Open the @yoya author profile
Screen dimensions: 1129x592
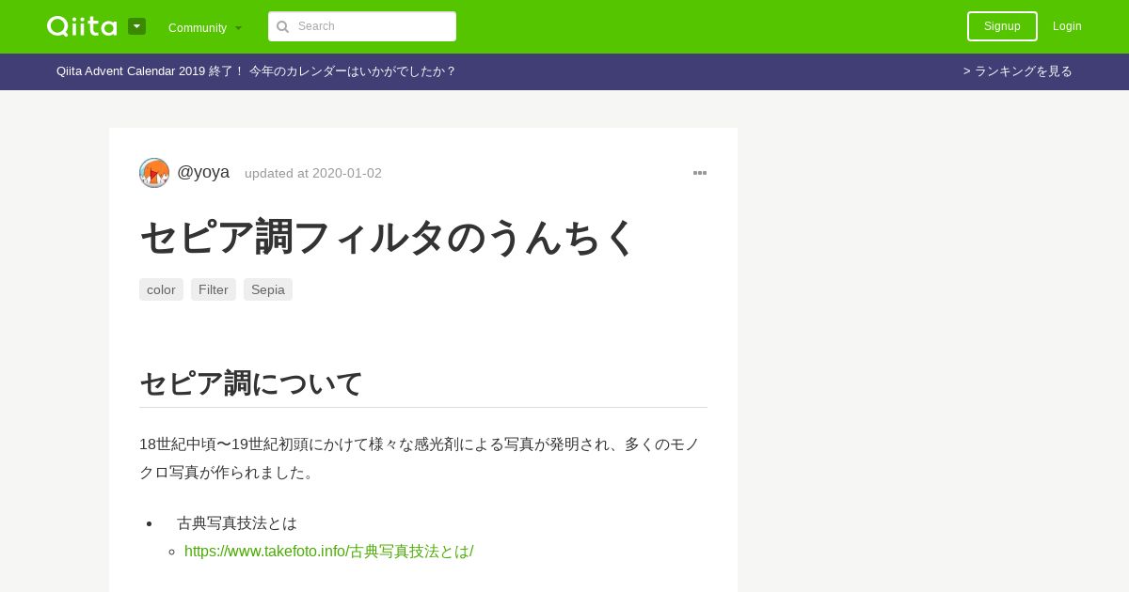(203, 172)
